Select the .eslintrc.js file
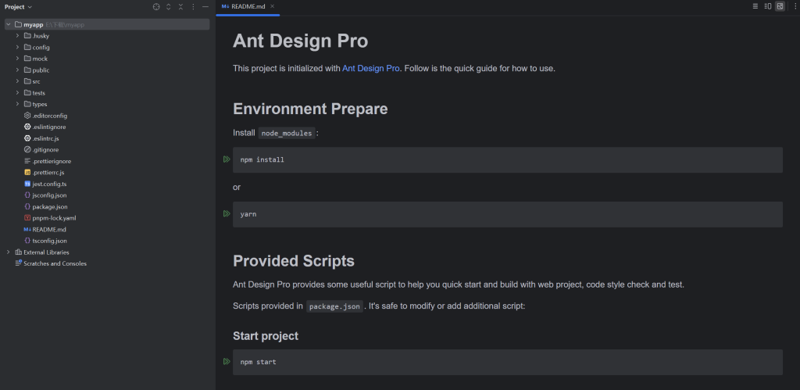 coord(42,138)
